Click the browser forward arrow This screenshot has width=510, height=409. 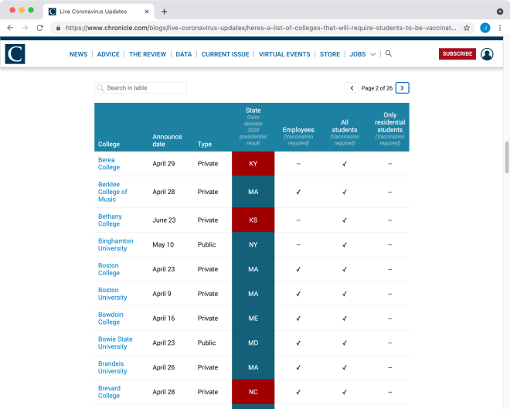point(25,28)
